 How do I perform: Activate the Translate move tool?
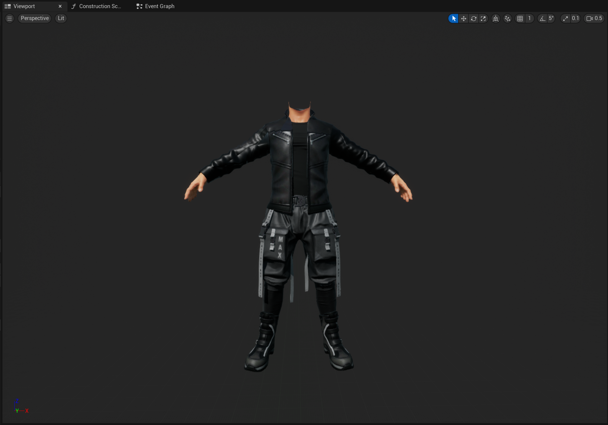464,18
